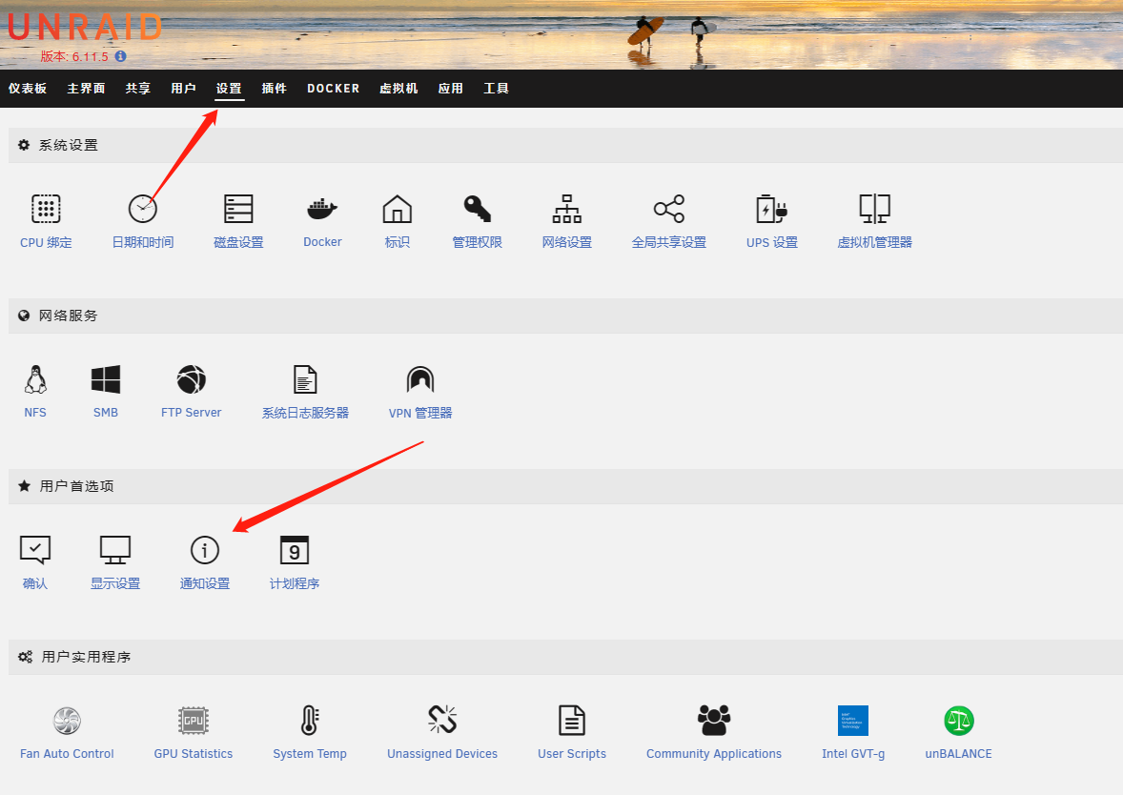Open the VPN 管理器 icon
1123x795 pixels.
419,379
